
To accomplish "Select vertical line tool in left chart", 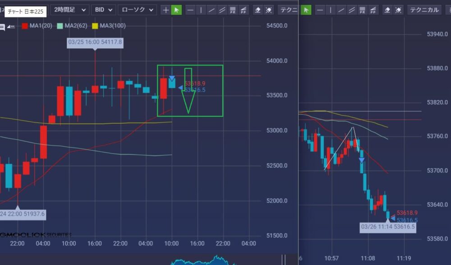I will coord(201,10).
